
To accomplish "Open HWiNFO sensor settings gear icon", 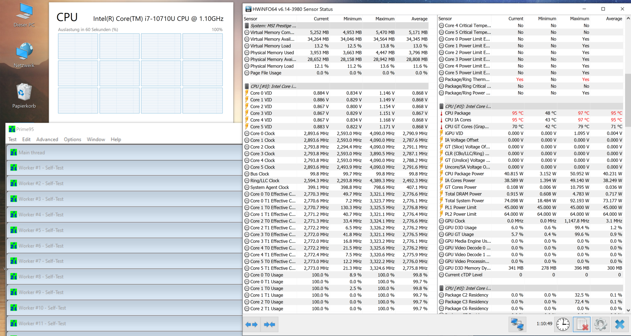I will click(600, 324).
